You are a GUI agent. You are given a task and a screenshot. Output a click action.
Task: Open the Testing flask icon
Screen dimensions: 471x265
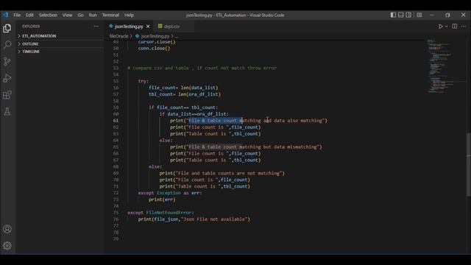[7, 111]
